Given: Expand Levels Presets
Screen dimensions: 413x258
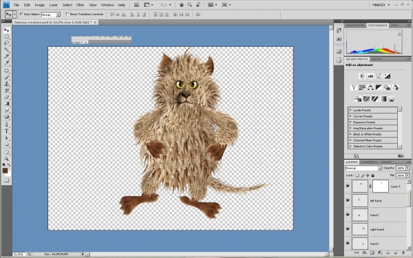Looking at the screenshot, I should click(350, 110).
